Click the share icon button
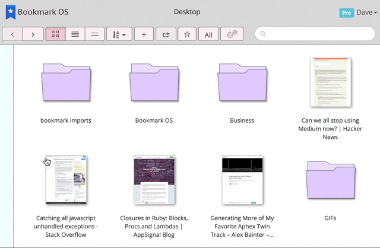The image size is (380, 248). [x=166, y=34]
